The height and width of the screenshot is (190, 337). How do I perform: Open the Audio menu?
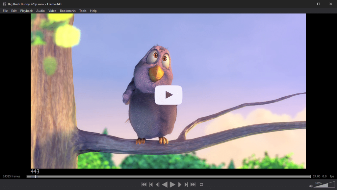[x=40, y=11]
